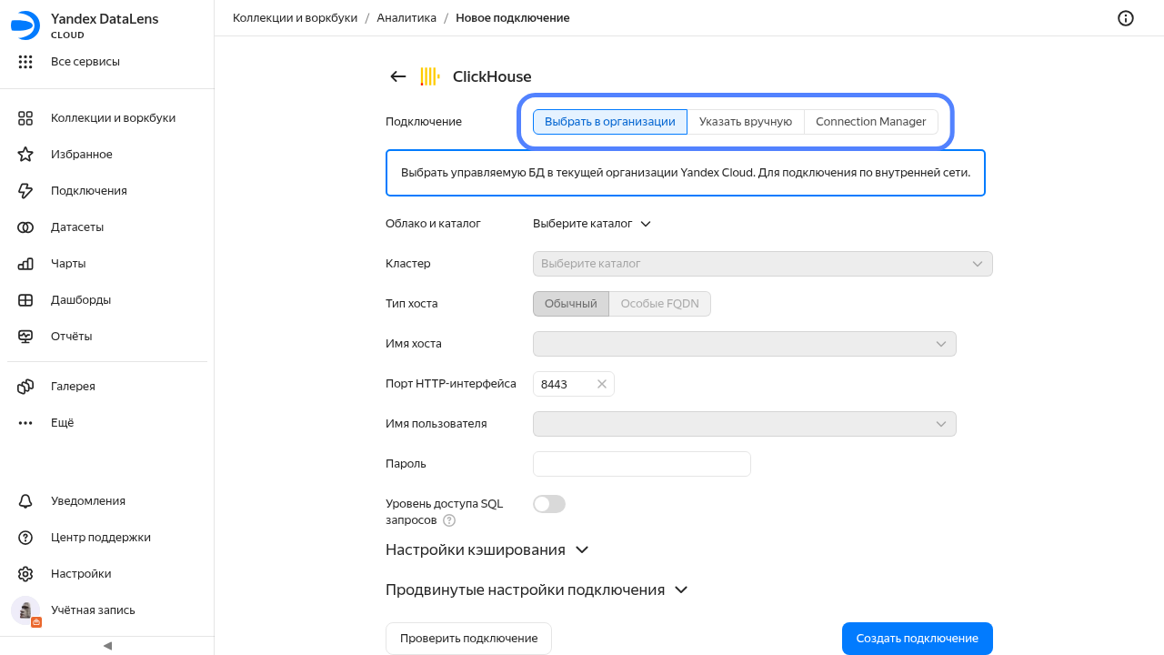This screenshot has width=1164, height=655.
Task: Click the More ellipsis icon
Action: point(25,423)
